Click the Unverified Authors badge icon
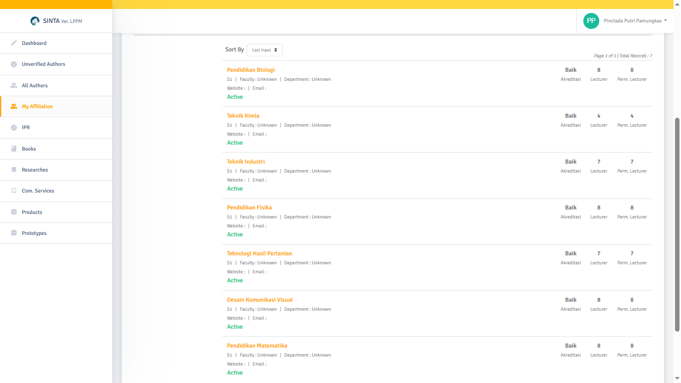 pos(14,64)
